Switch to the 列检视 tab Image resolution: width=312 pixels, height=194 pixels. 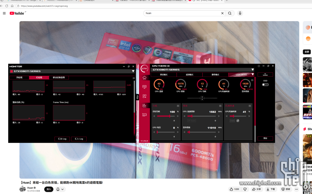19,78
